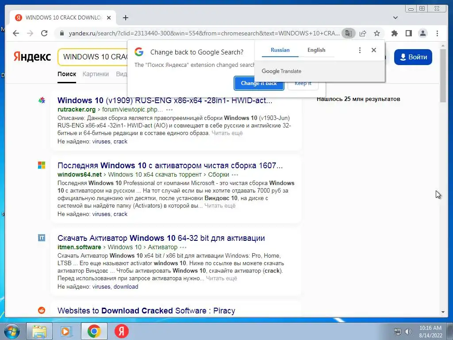
Task: Open Последняя Windows 10 с активатором result
Action: tap(170, 166)
